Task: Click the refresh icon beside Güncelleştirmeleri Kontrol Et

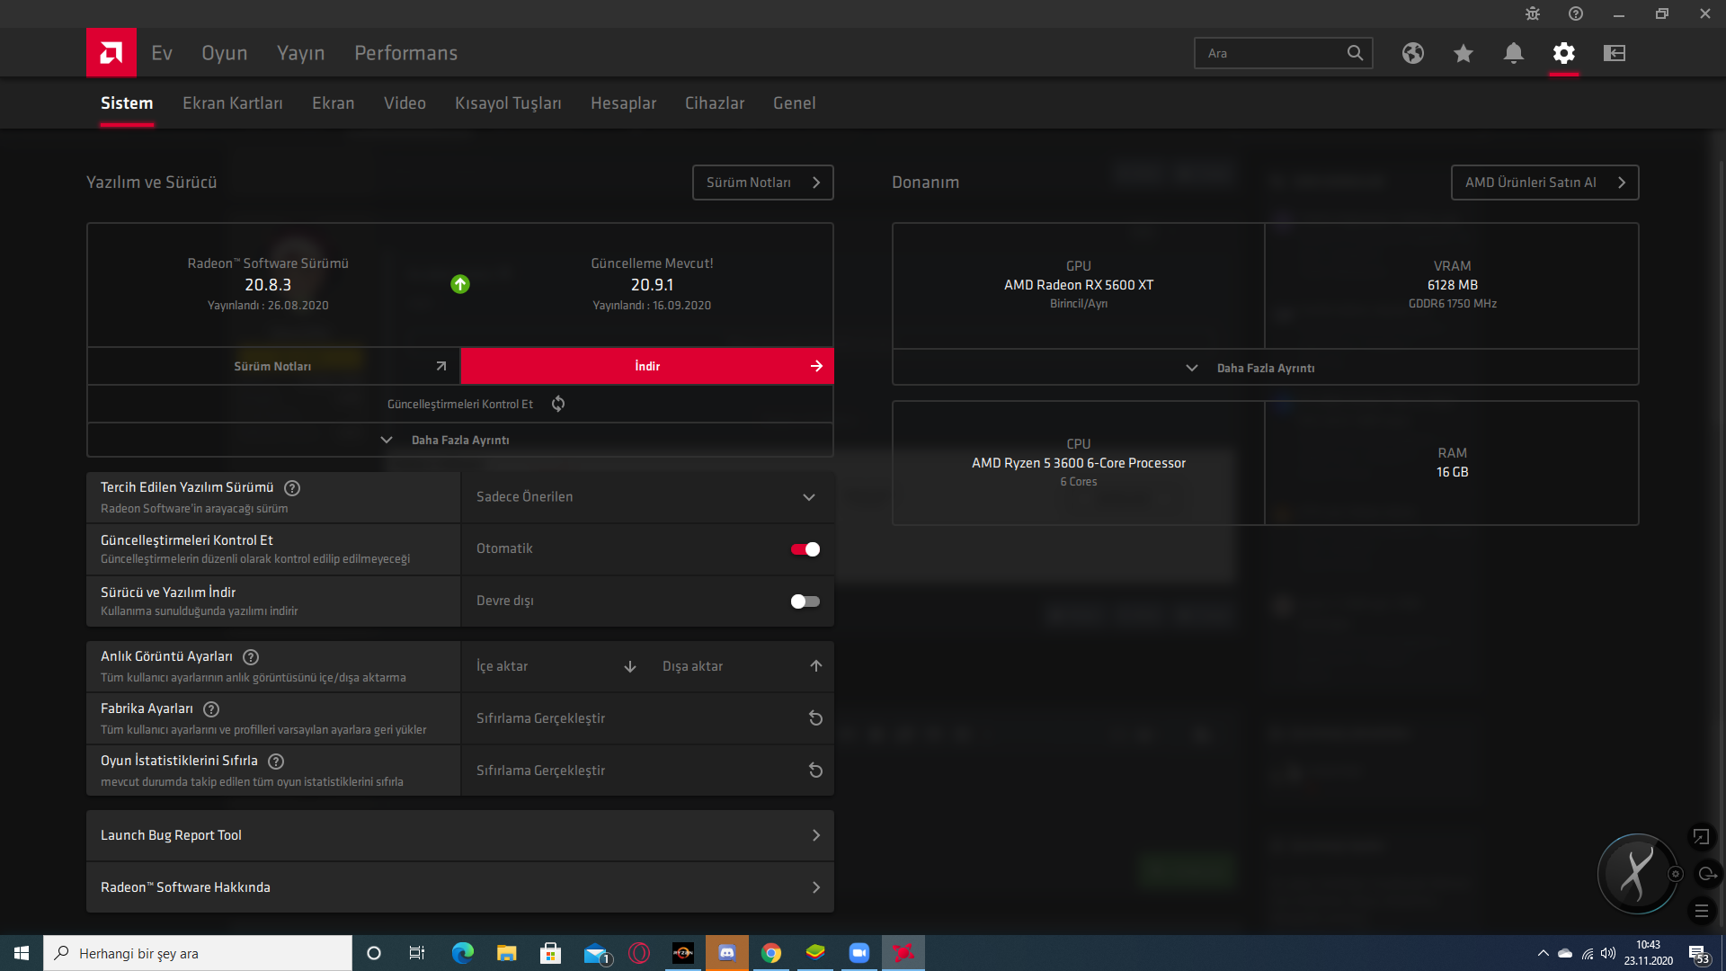Action: 558,404
